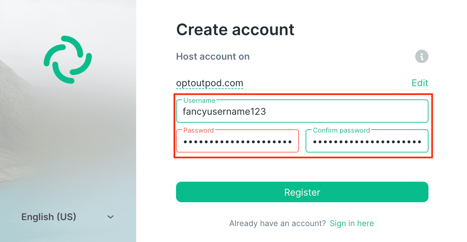This screenshot has width=467, height=242.
Task: Click the Confirm password floating label
Action: (x=341, y=130)
